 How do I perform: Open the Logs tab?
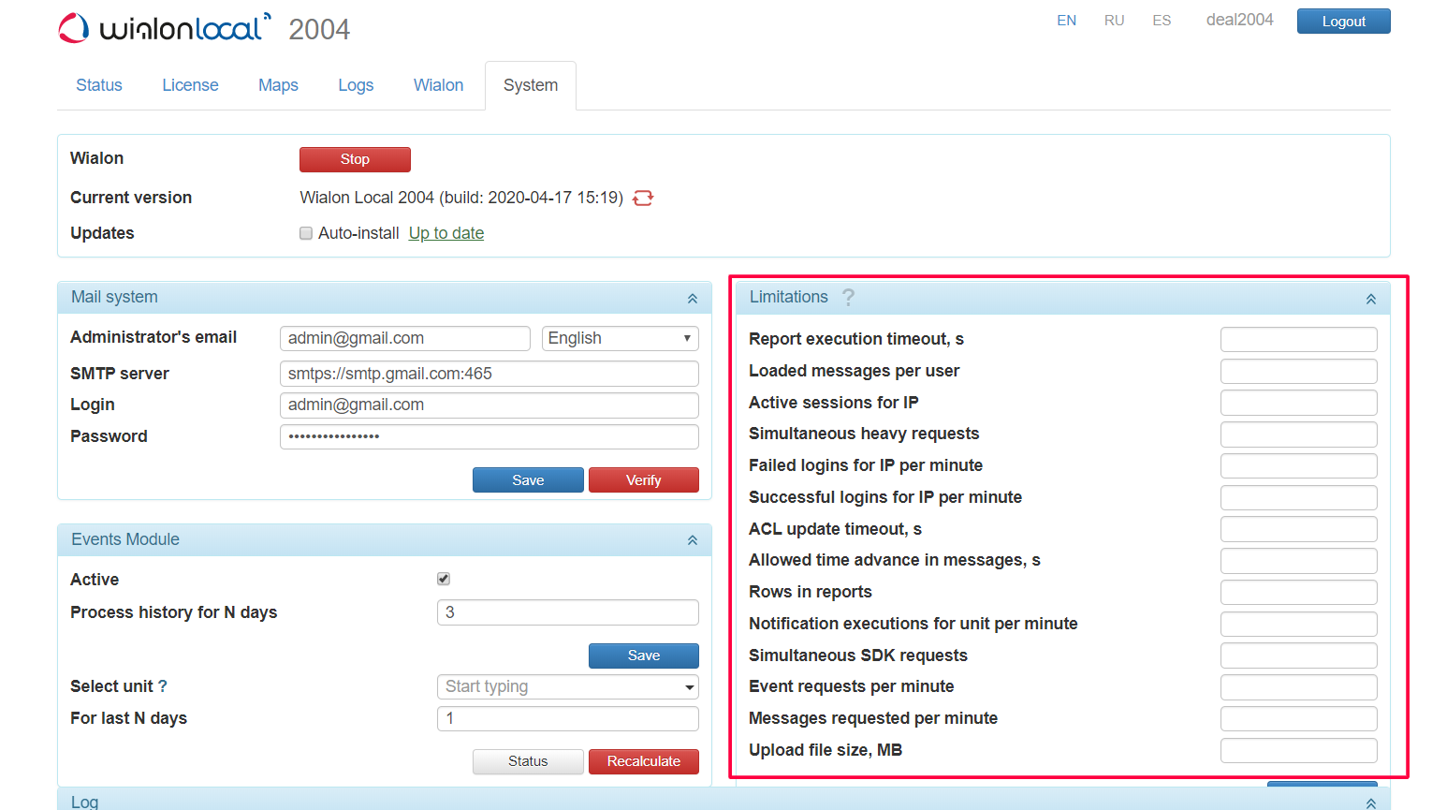point(356,84)
